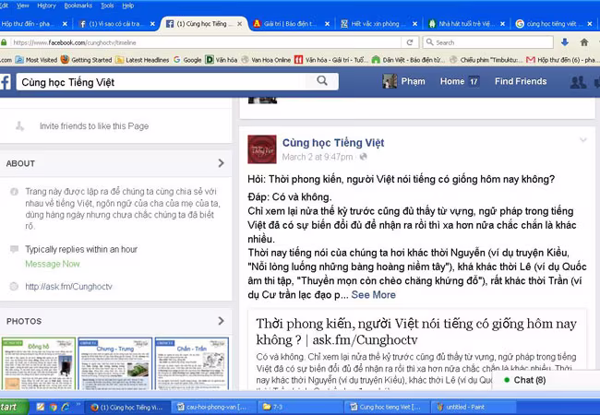Open the Gmail Hộp thư đến (6) bookmark

point(561,60)
